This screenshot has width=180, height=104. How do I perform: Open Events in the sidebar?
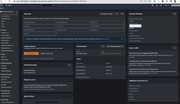pyautogui.click(x=3, y=21)
